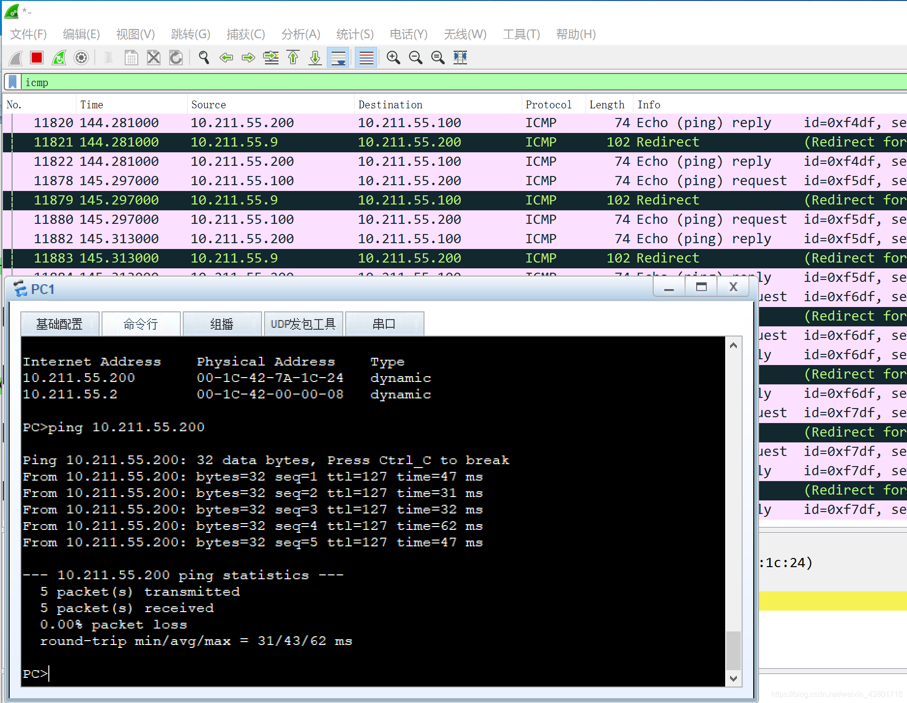The height and width of the screenshot is (703, 907).
Task: Open the 无线(W) menu
Action: tap(465, 34)
